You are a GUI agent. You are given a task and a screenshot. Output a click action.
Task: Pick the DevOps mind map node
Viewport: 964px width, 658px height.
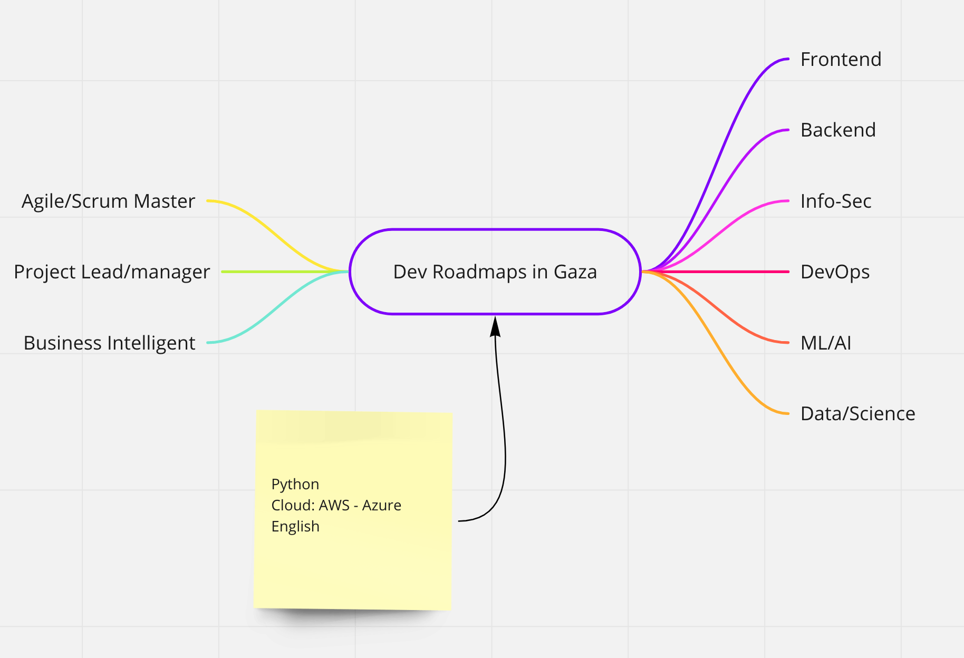click(x=834, y=272)
